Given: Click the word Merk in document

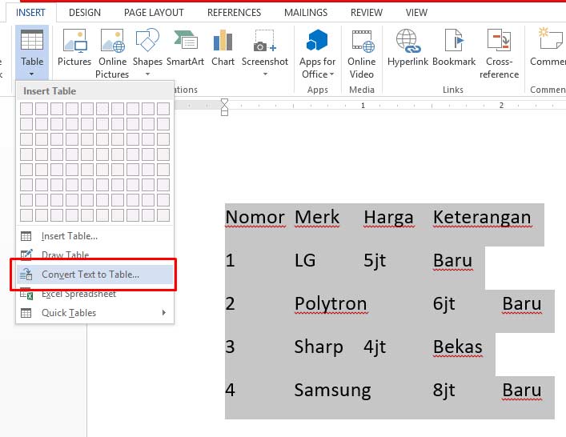Looking at the screenshot, I should pyautogui.click(x=317, y=217).
